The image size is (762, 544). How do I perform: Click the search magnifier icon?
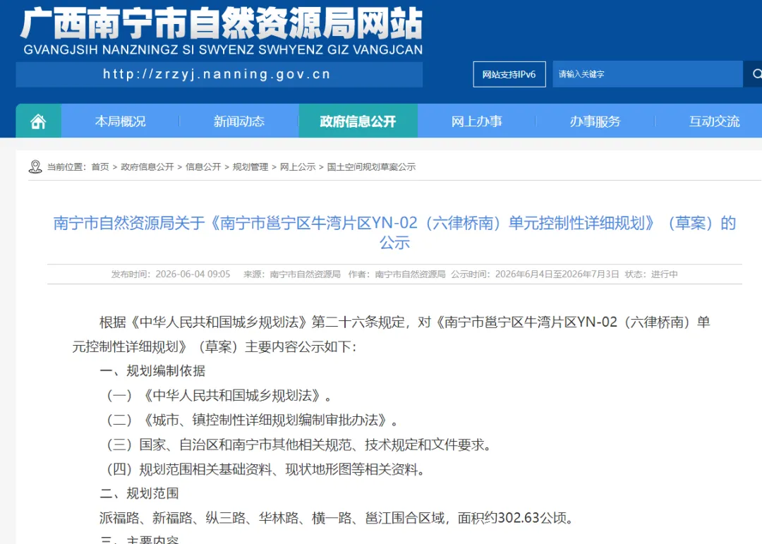pyautogui.click(x=756, y=74)
